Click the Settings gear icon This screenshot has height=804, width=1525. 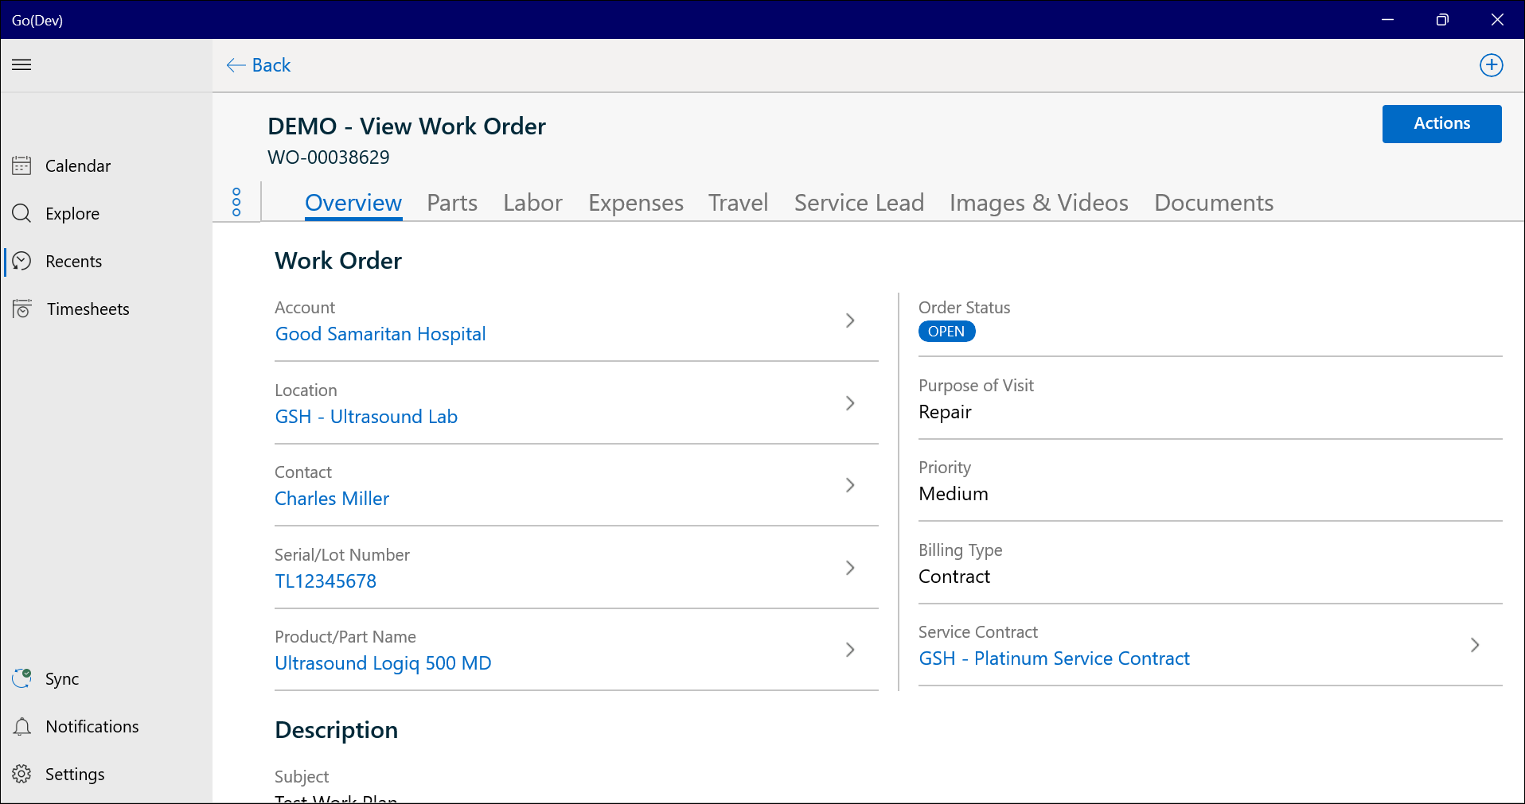pyautogui.click(x=21, y=774)
